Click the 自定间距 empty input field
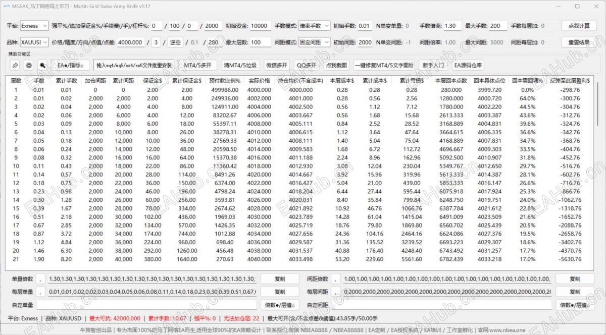606x335 pixels. (x=442, y=305)
